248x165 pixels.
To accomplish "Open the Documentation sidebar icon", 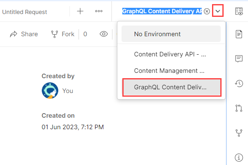I will point(239,34).
